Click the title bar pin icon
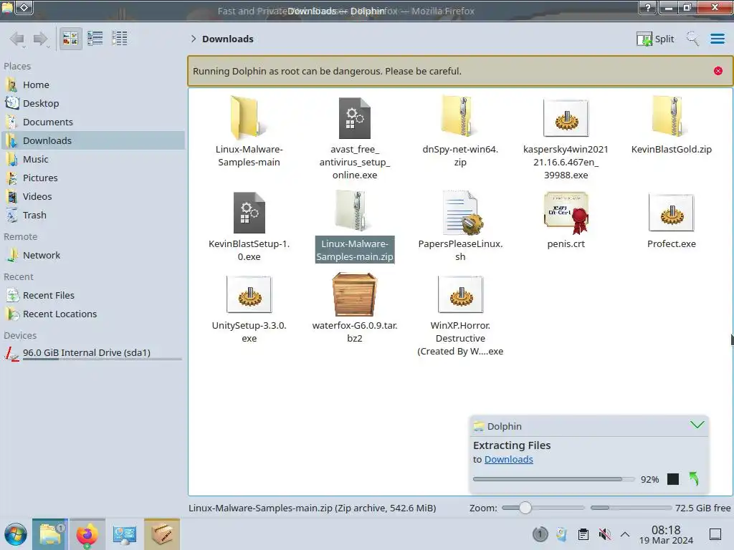This screenshot has height=550, width=734. [x=24, y=7]
